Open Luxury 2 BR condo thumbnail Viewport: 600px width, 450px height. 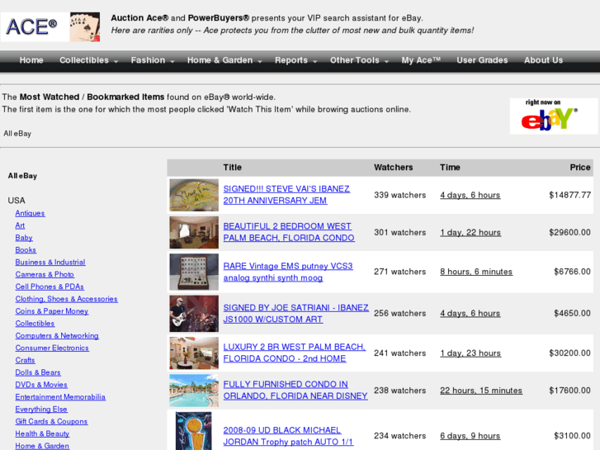tap(194, 353)
